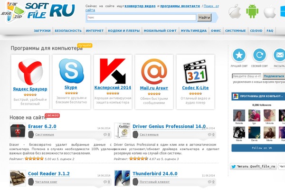Open the Codec K-Lite clapperboard icon

pos(195,72)
